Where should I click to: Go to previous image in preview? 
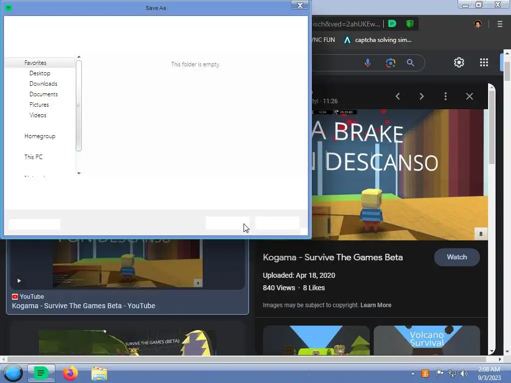398,96
